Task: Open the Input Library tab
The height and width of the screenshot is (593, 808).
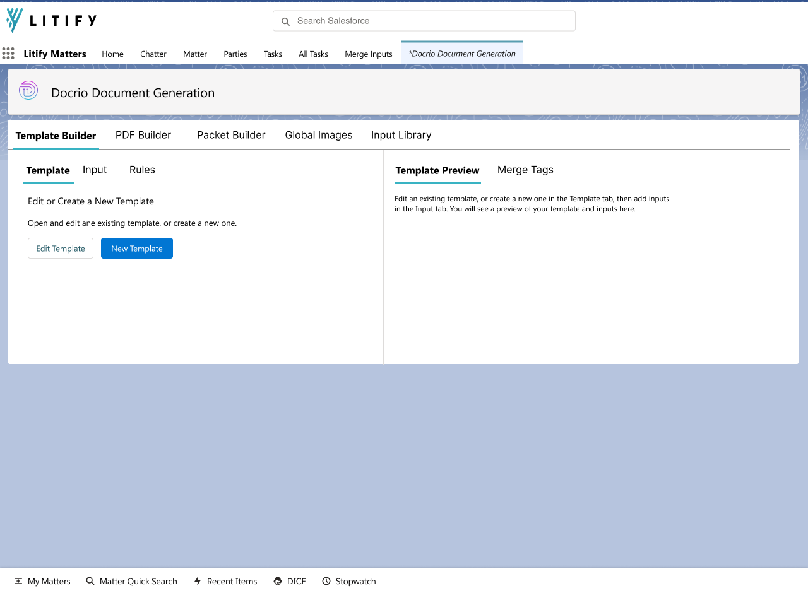Action: pos(401,135)
